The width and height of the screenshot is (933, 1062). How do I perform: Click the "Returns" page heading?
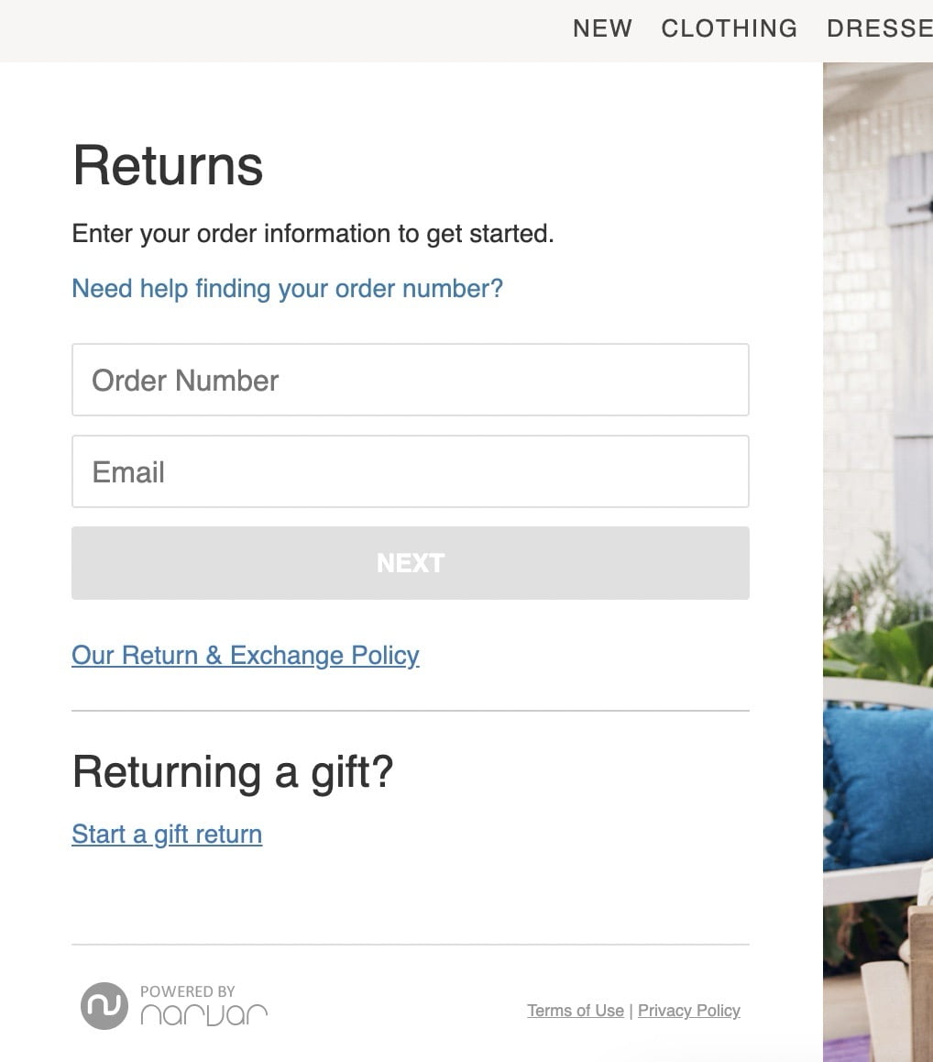click(x=167, y=165)
